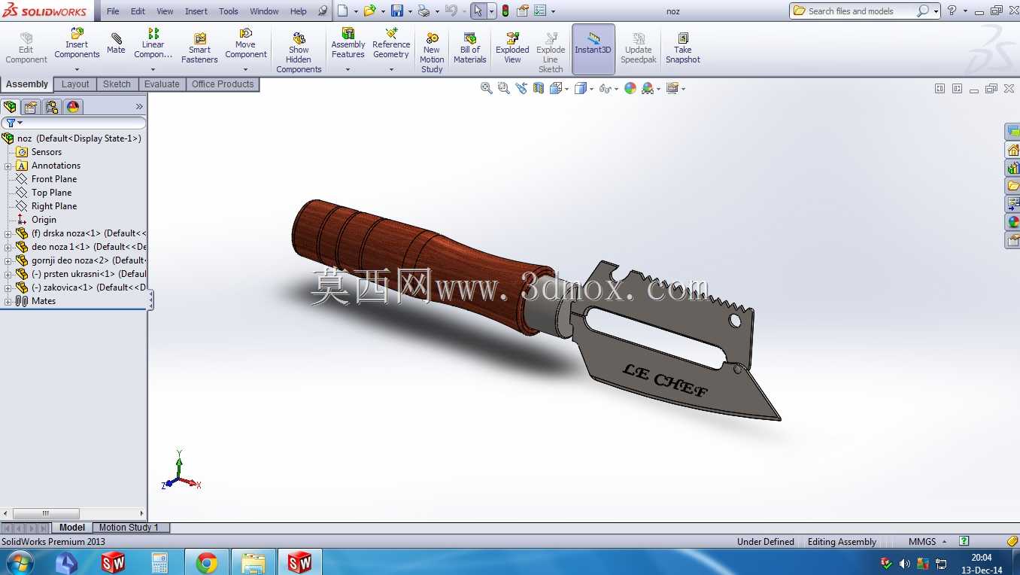Open the Insert menu
The image size is (1020, 575).
pos(196,11)
